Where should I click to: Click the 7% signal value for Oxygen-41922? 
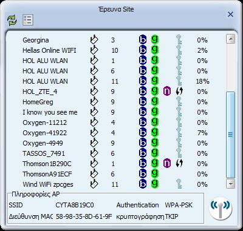[x=202, y=133]
